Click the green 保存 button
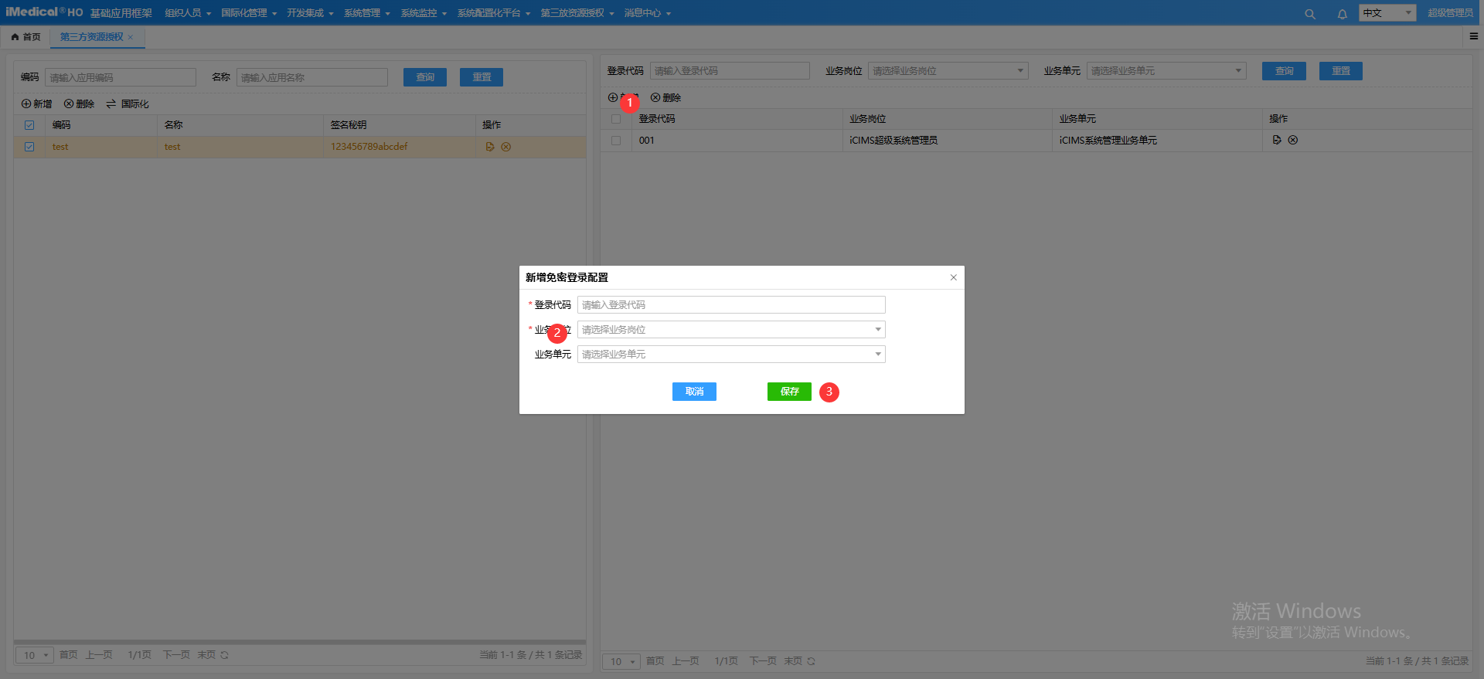Image resolution: width=1484 pixels, height=679 pixels. [789, 392]
